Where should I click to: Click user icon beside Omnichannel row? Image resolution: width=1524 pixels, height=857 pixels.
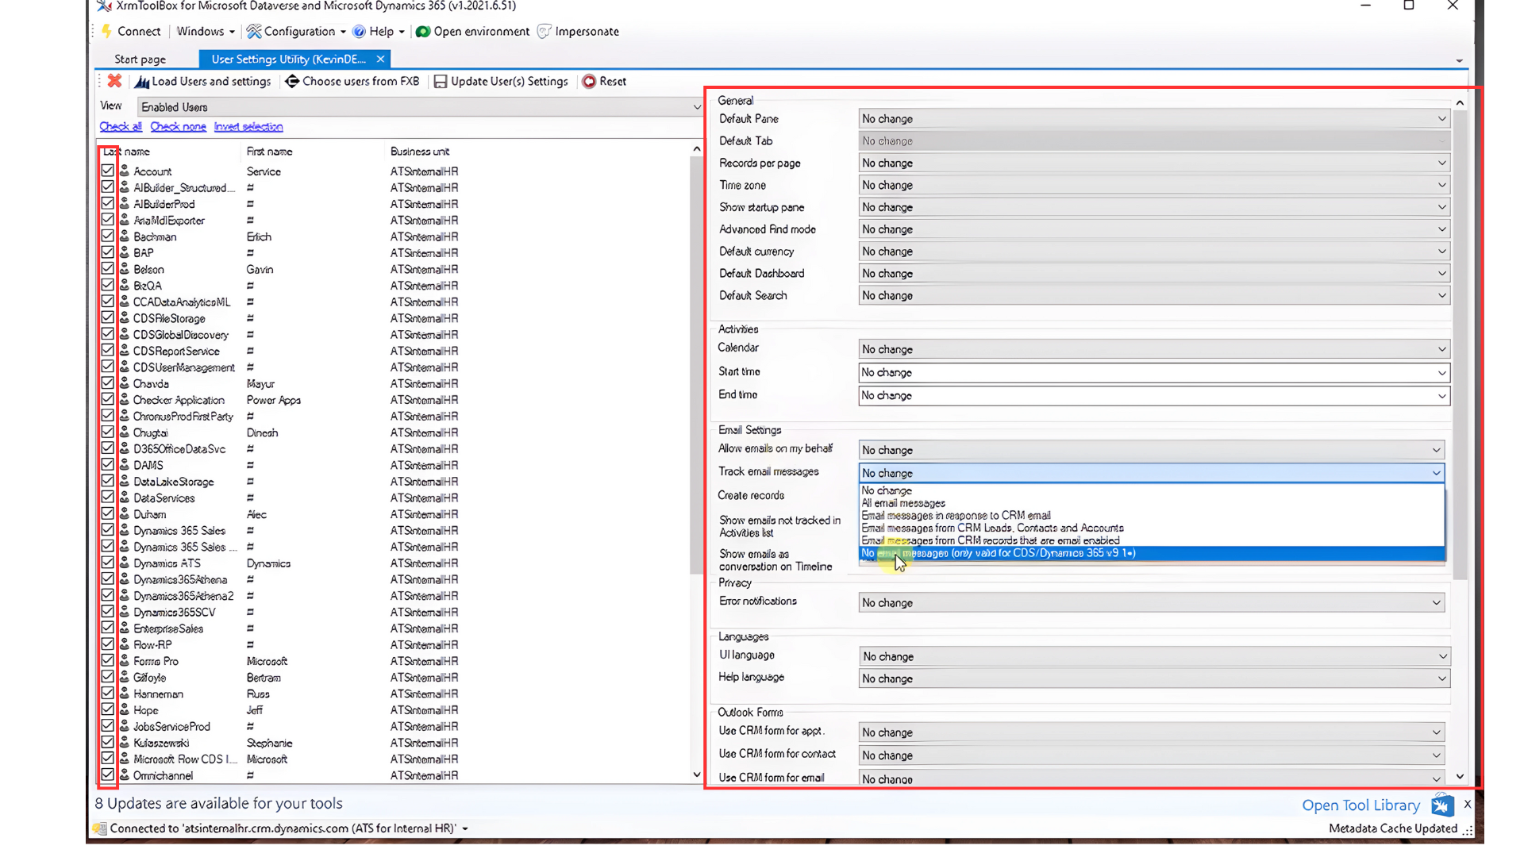(125, 775)
